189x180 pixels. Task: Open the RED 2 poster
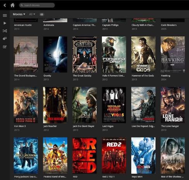click(x=114, y=156)
